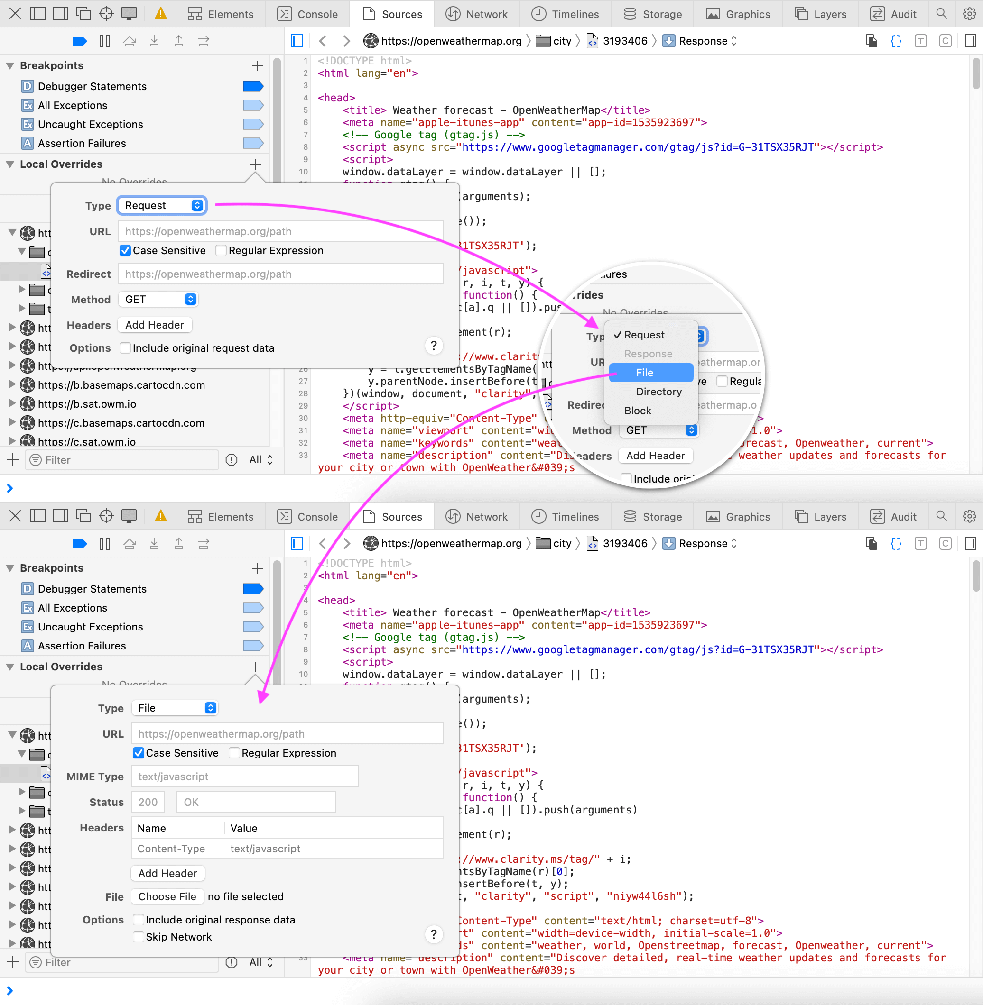The height and width of the screenshot is (1005, 983).
Task: Click the yellow warning triangle in top toolbar
Action: click(x=161, y=13)
